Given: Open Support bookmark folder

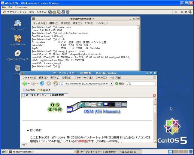Looking at the screenshot, I should (44, 90).
